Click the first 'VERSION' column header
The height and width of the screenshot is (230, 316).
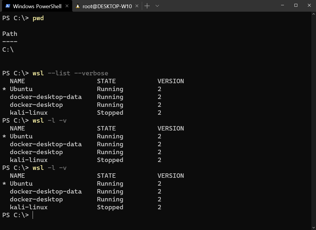tap(171, 81)
